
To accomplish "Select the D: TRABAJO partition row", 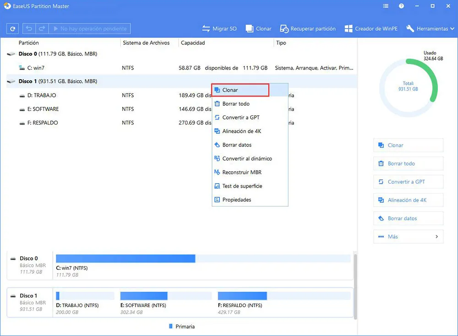I will (181, 95).
